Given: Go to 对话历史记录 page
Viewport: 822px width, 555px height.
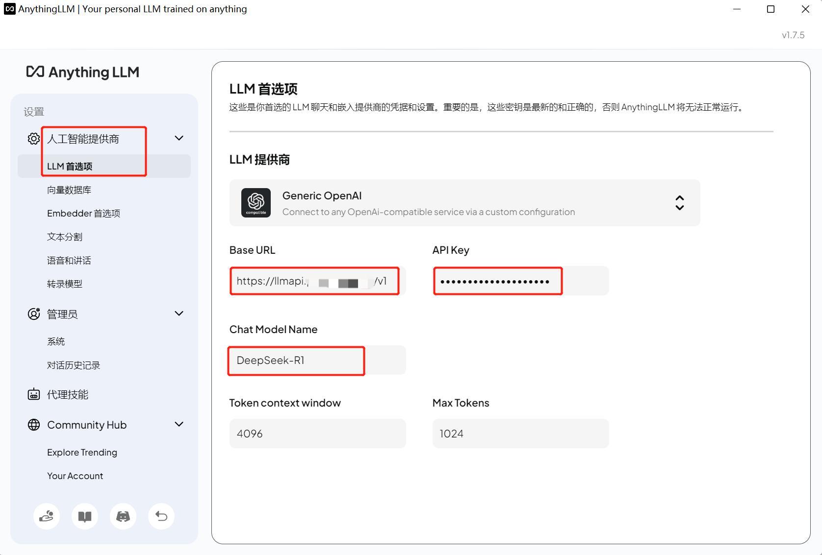Looking at the screenshot, I should 74,365.
